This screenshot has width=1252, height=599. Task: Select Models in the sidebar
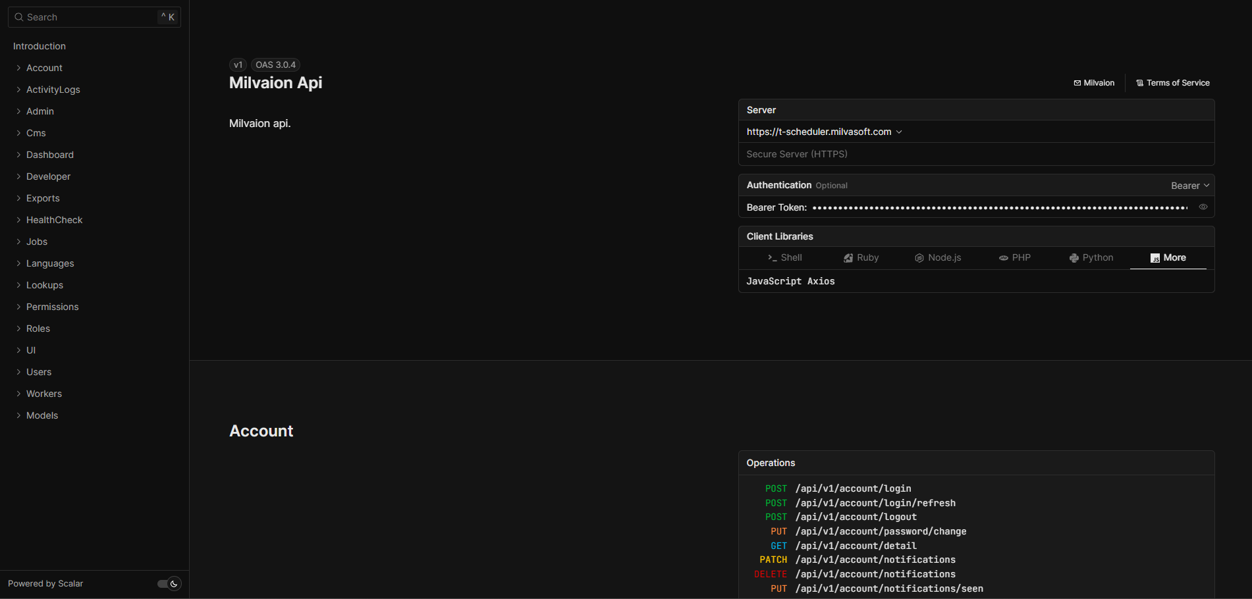pyautogui.click(x=41, y=415)
